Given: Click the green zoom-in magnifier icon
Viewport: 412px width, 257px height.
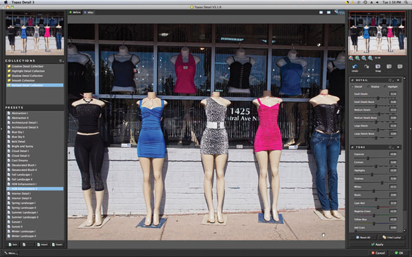Looking at the screenshot, I should tap(357, 58).
